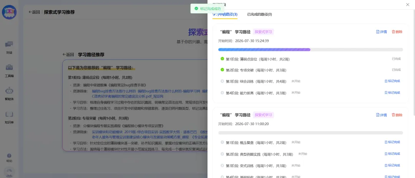The image size is (415, 178).
Task: Click empty progress bar of path started 11:00:20
Action: (310, 133)
